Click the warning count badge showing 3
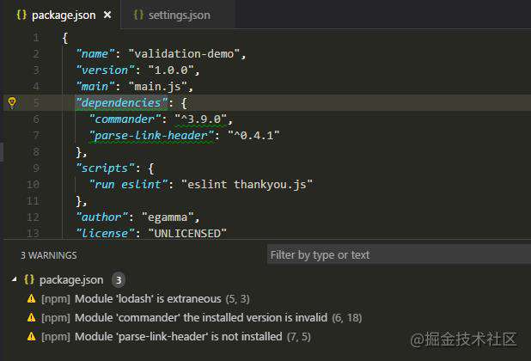This screenshot has width=531, height=361. (119, 280)
